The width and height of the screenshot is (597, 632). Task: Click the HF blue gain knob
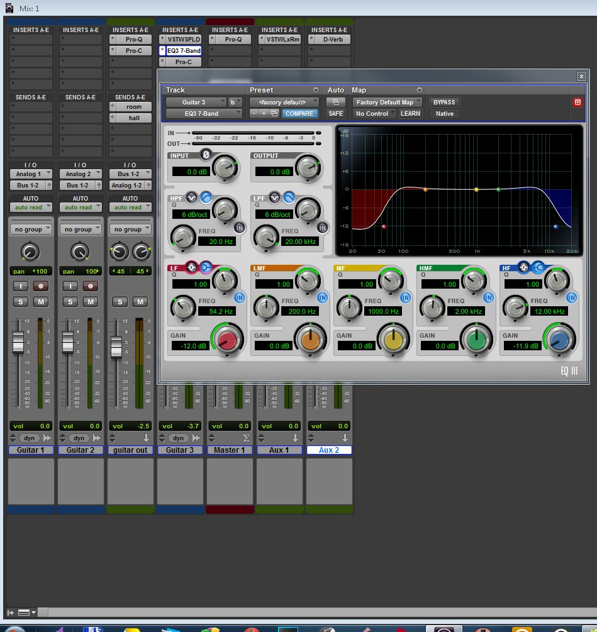pos(559,340)
